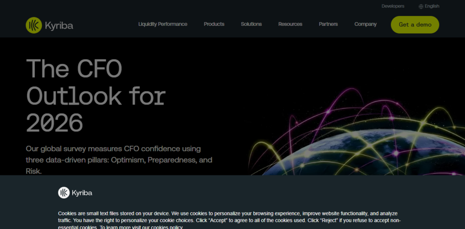Image resolution: width=465 pixels, height=229 pixels.
Task: Select Partners in the navigation bar
Action: coord(328,24)
